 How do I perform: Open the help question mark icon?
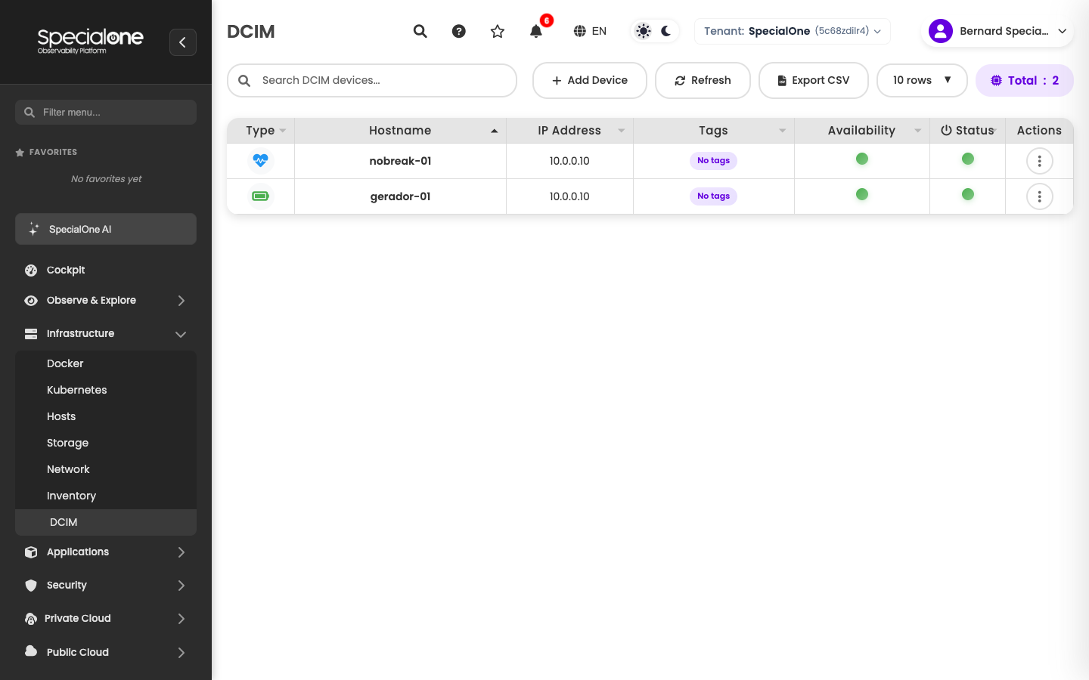tap(459, 31)
